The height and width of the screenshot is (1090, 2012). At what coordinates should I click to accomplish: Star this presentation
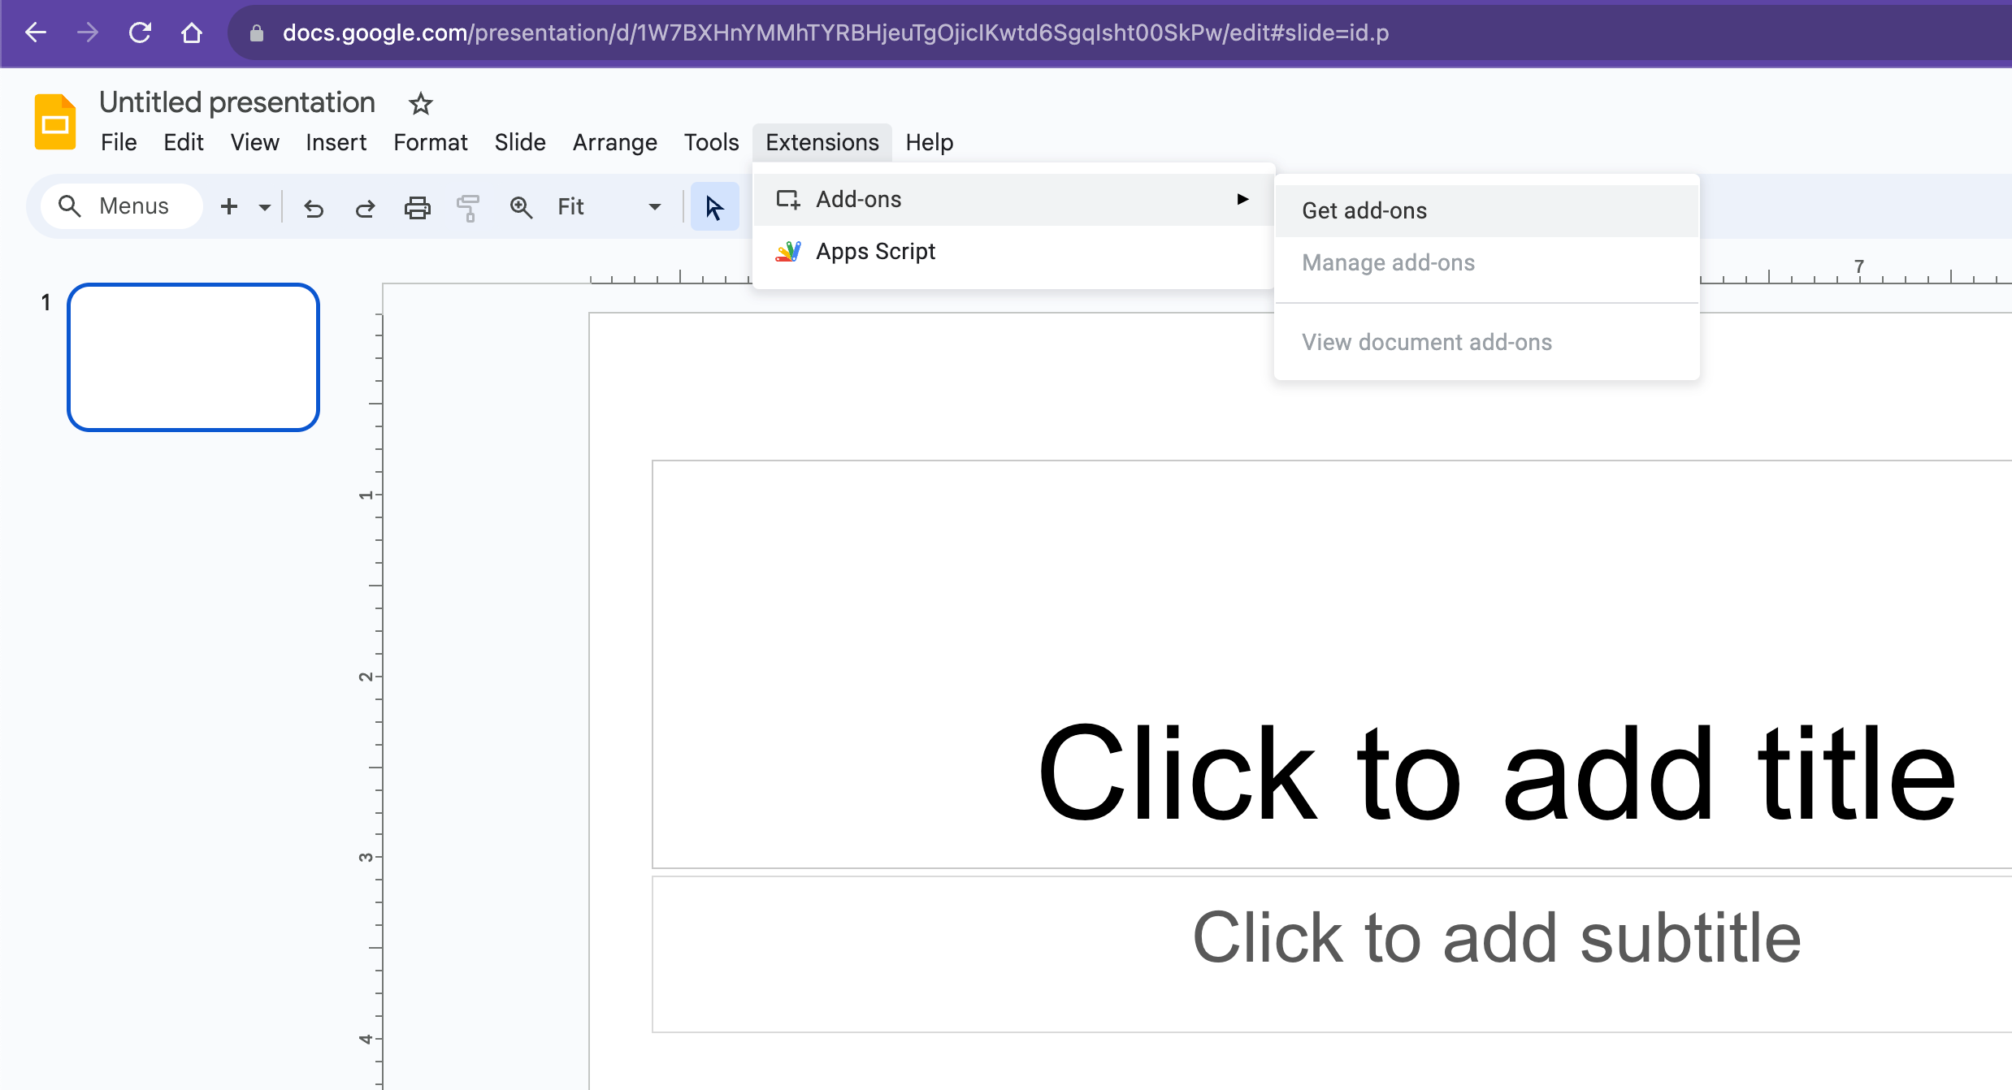[420, 104]
